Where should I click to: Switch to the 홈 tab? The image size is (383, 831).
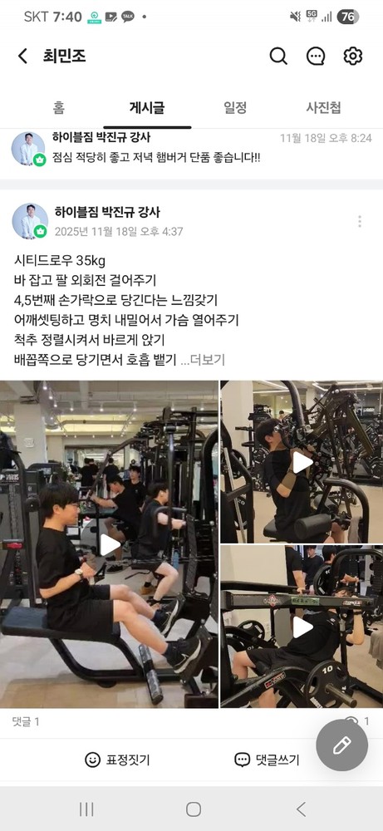pos(59,108)
